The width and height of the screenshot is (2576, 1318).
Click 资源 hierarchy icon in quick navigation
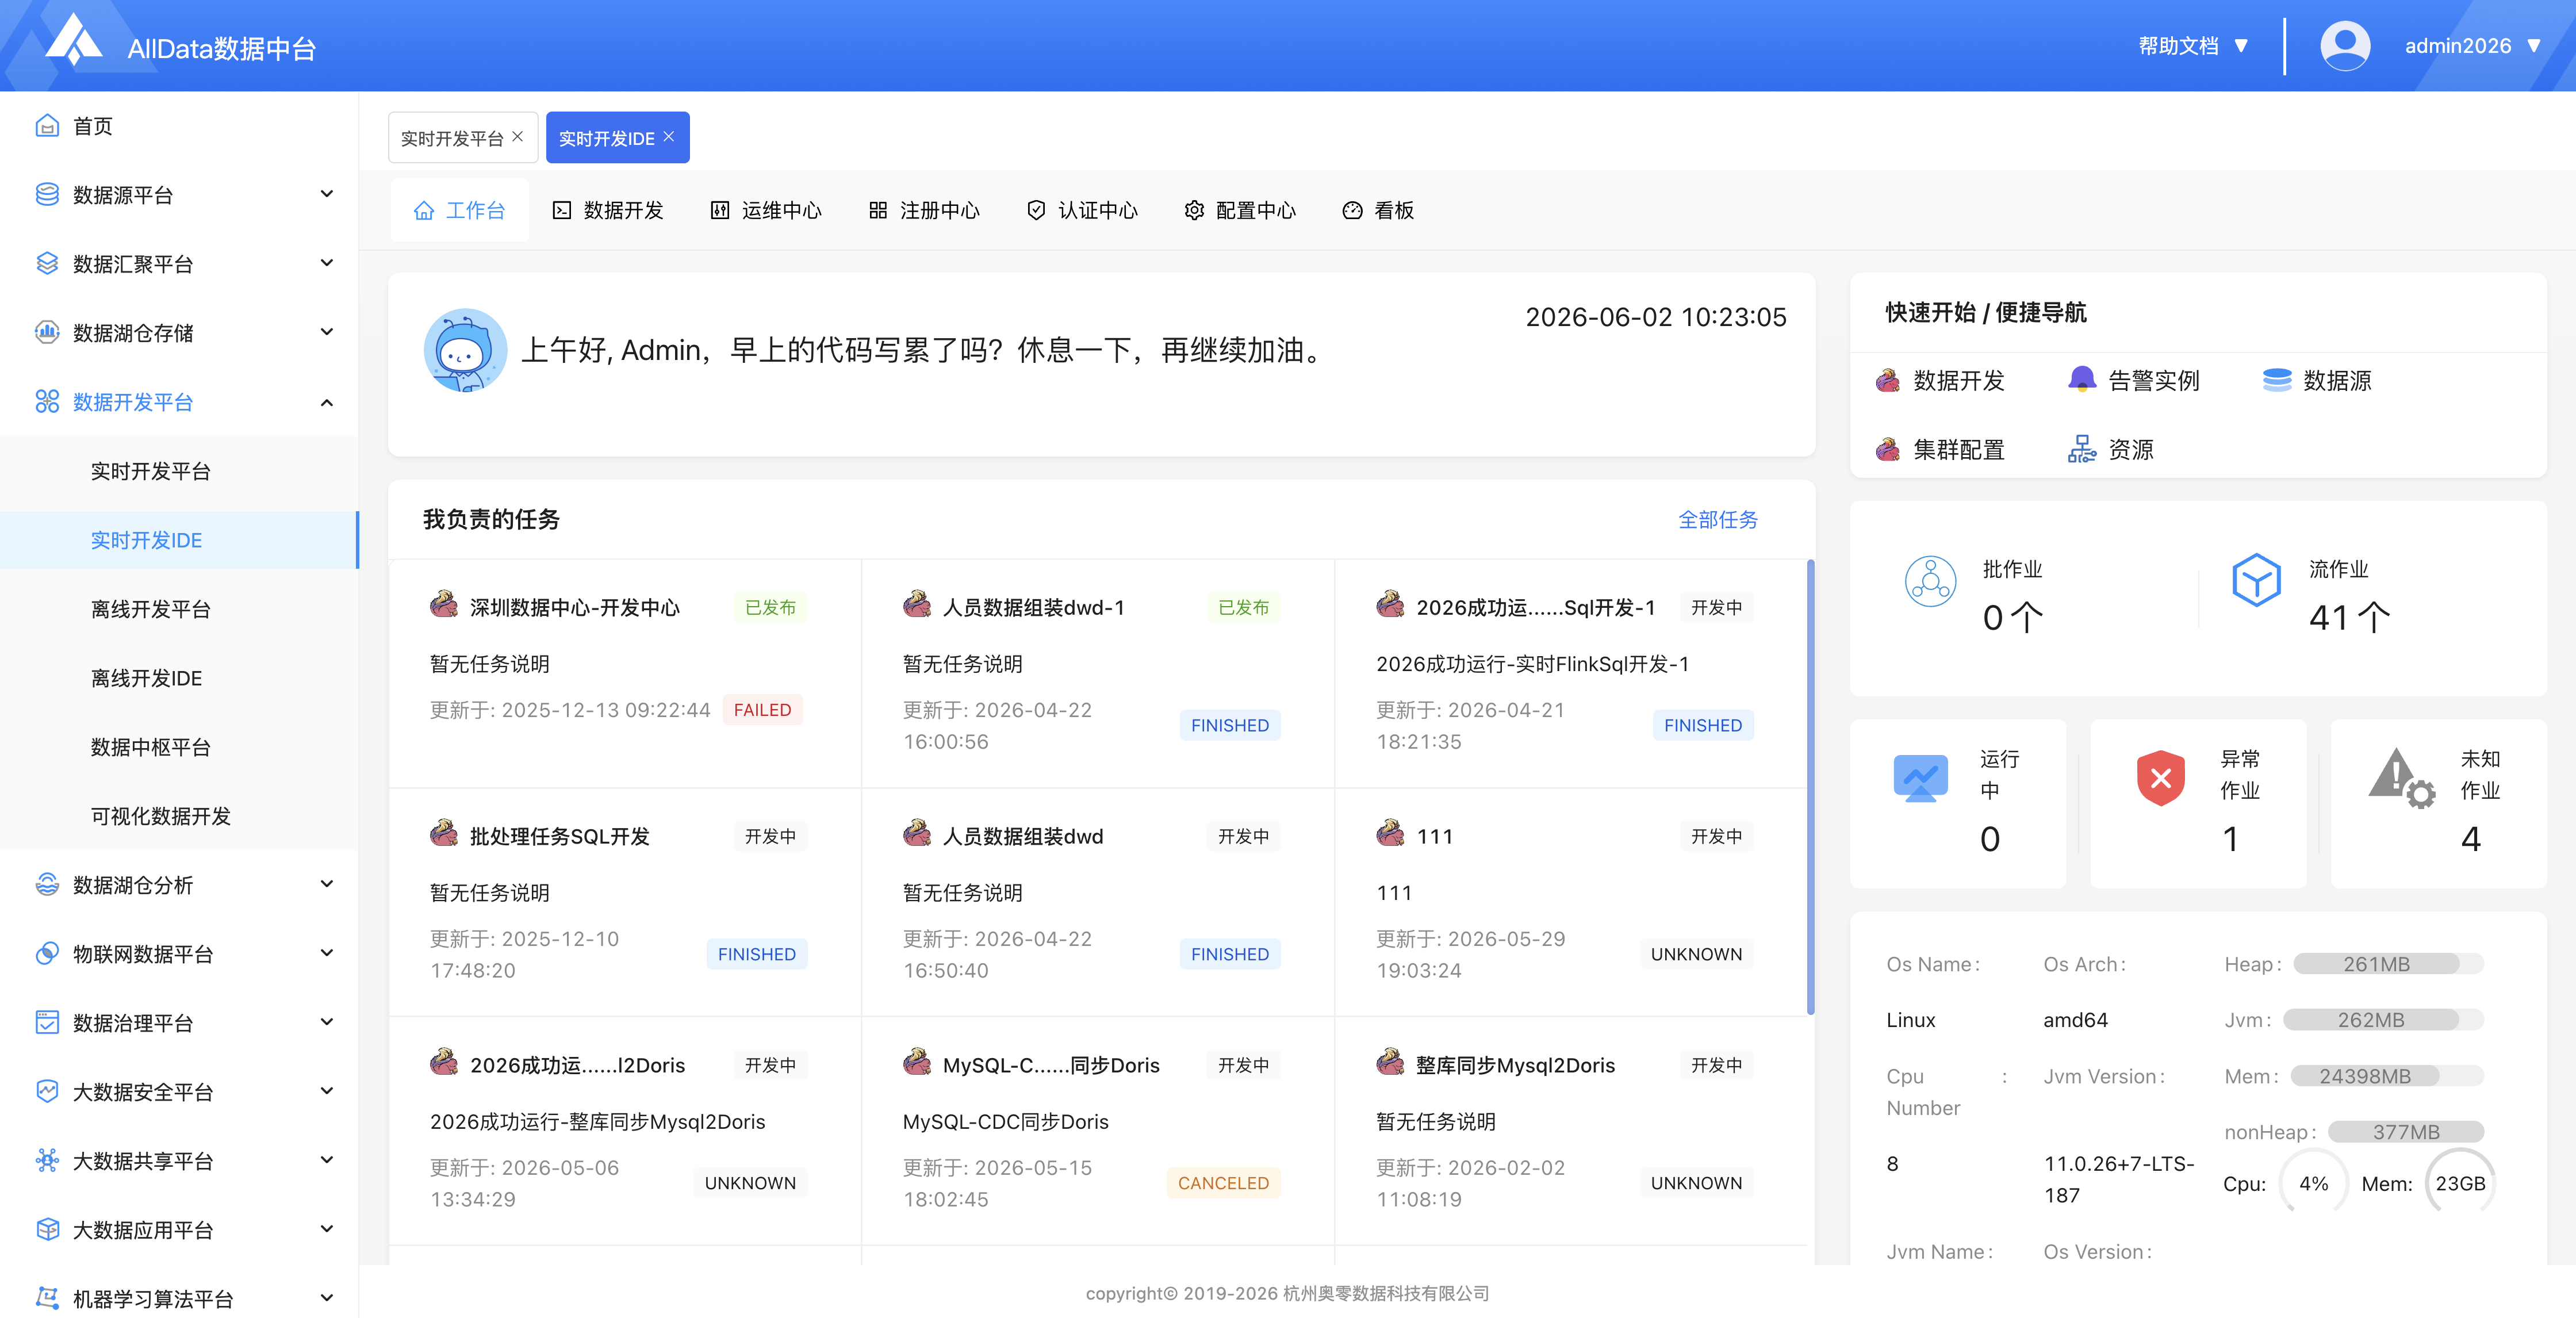(x=2082, y=449)
